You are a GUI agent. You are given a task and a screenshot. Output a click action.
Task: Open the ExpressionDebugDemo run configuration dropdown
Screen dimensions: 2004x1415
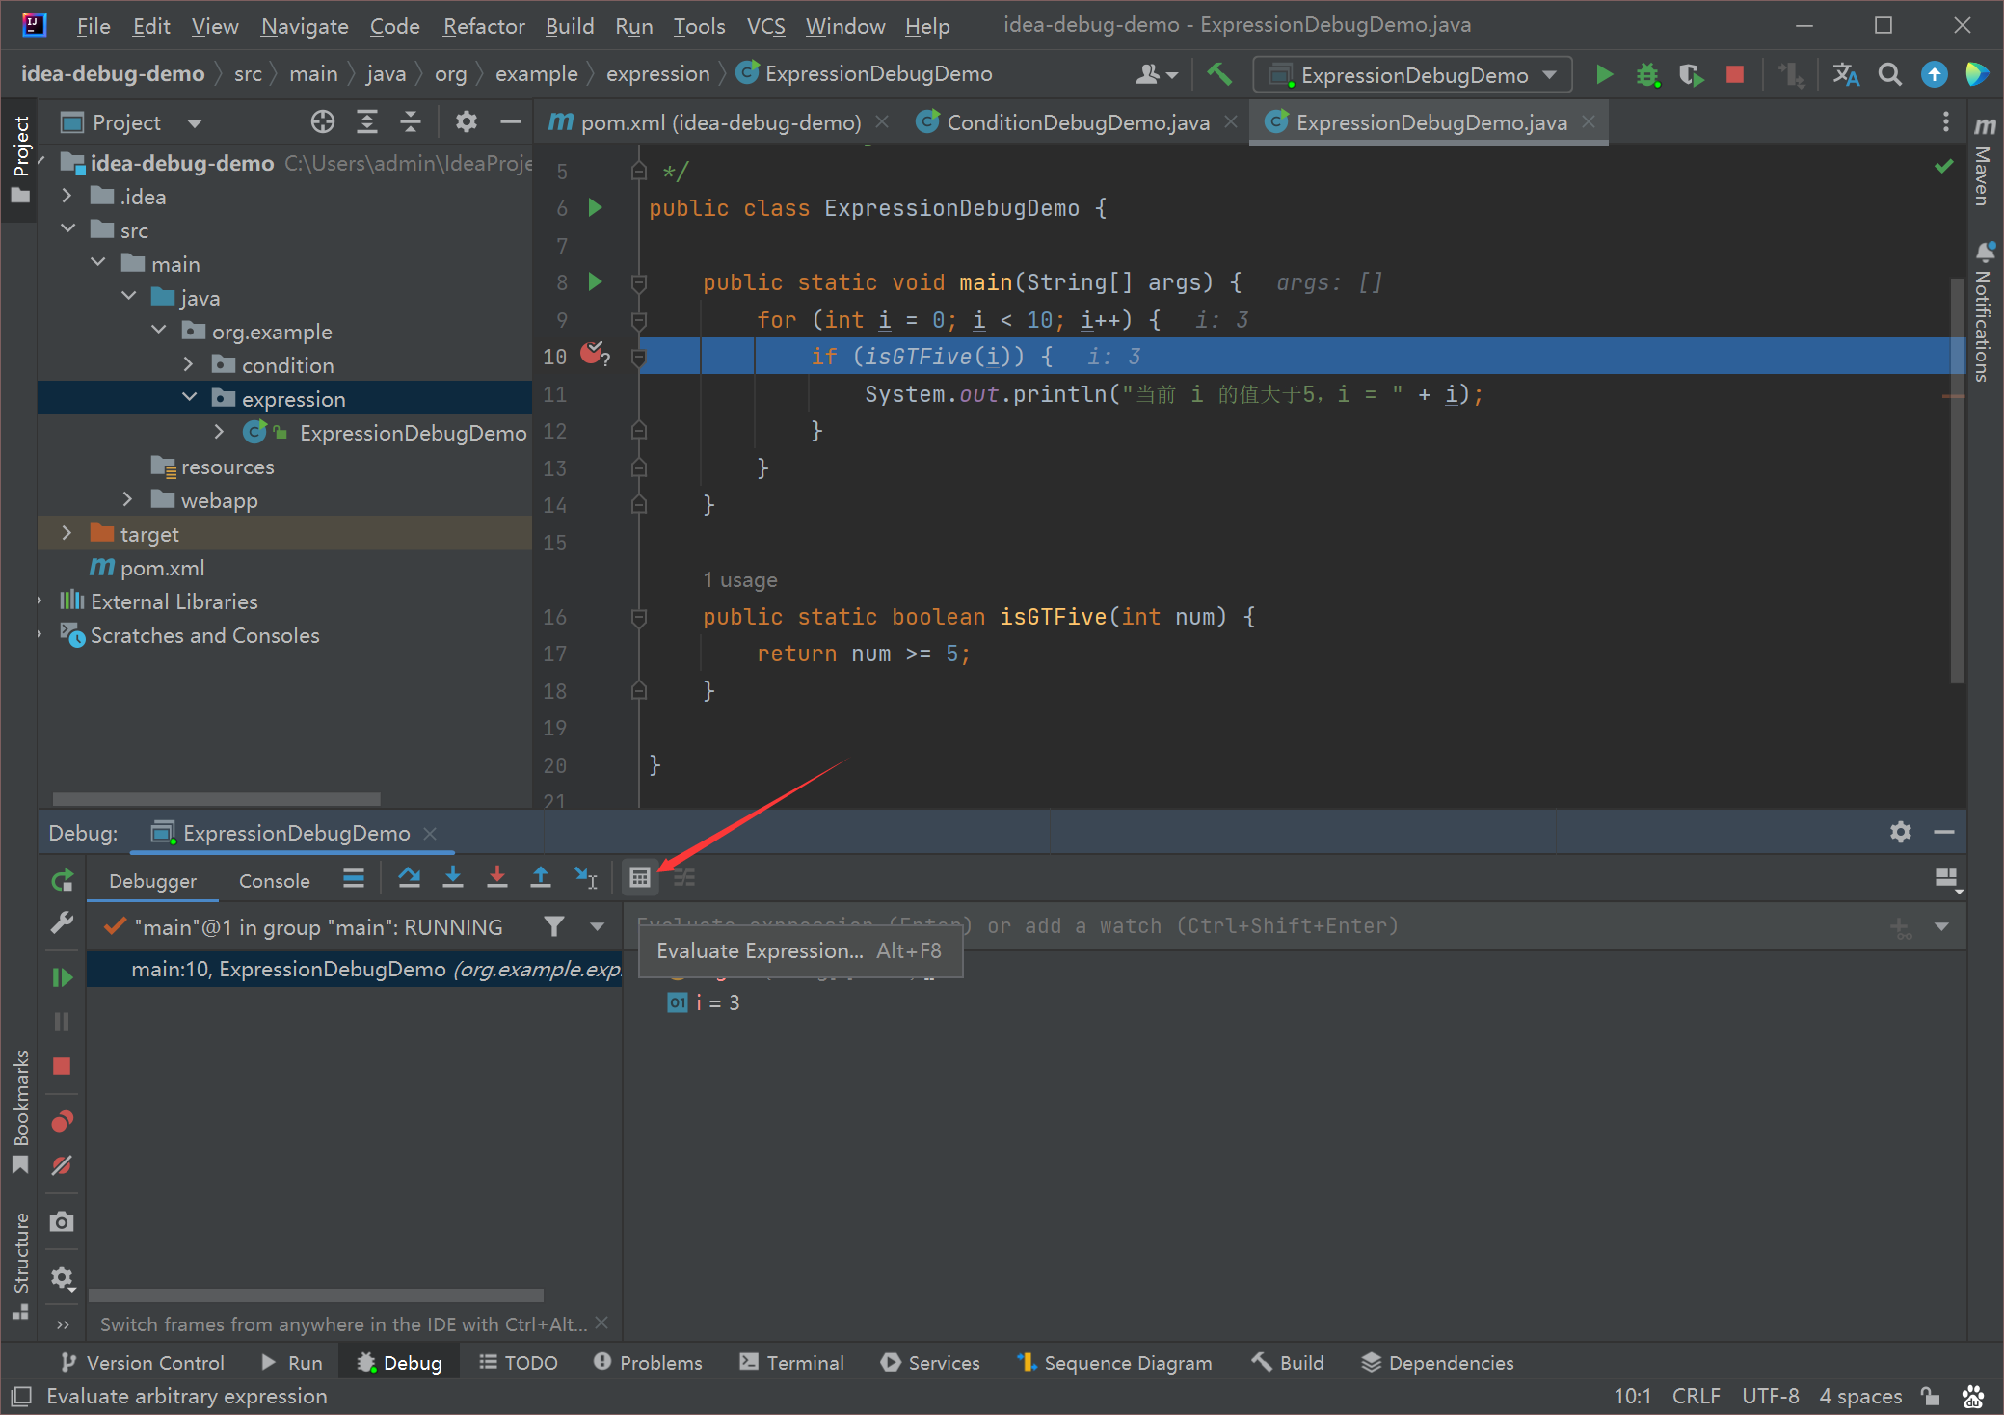pyautogui.click(x=1413, y=75)
